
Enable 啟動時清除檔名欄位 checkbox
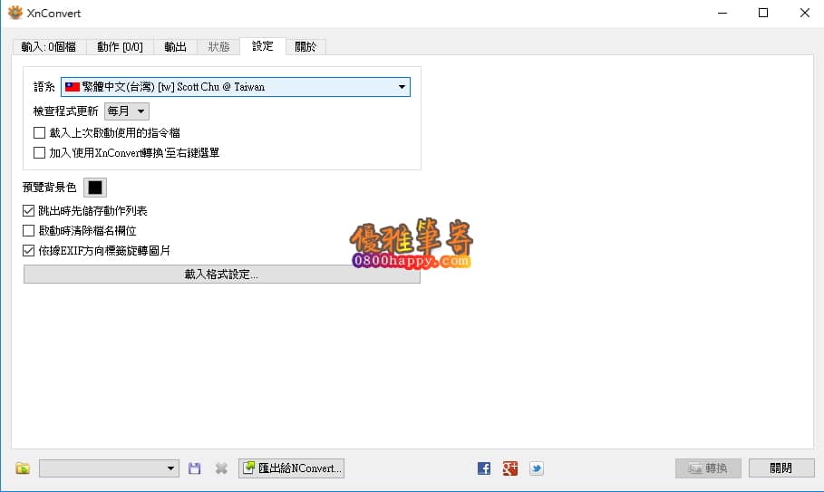pos(28,230)
